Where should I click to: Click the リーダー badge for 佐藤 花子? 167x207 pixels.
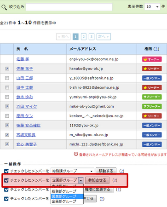(x=152, y=69)
